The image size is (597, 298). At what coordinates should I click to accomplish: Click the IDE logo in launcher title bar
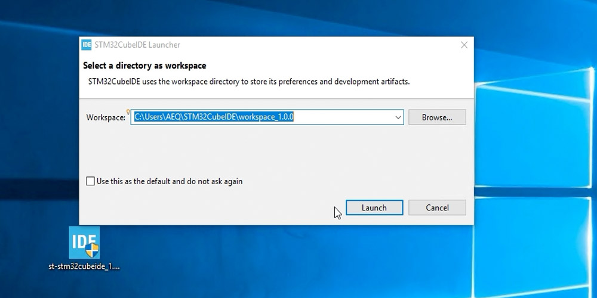coord(87,45)
